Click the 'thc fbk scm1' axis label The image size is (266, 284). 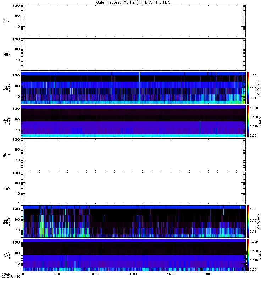click(7, 255)
